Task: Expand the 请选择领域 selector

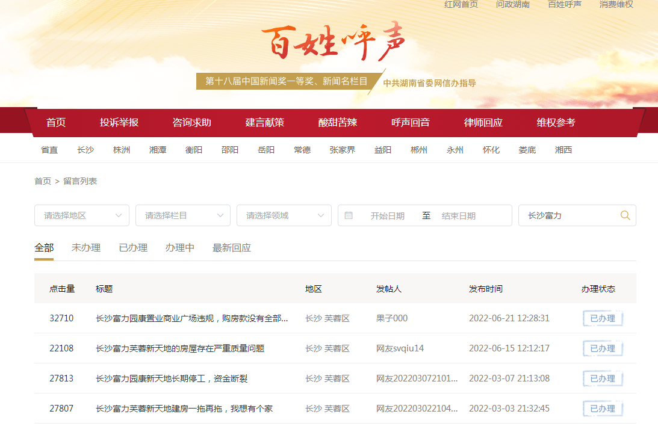Action: [x=284, y=215]
